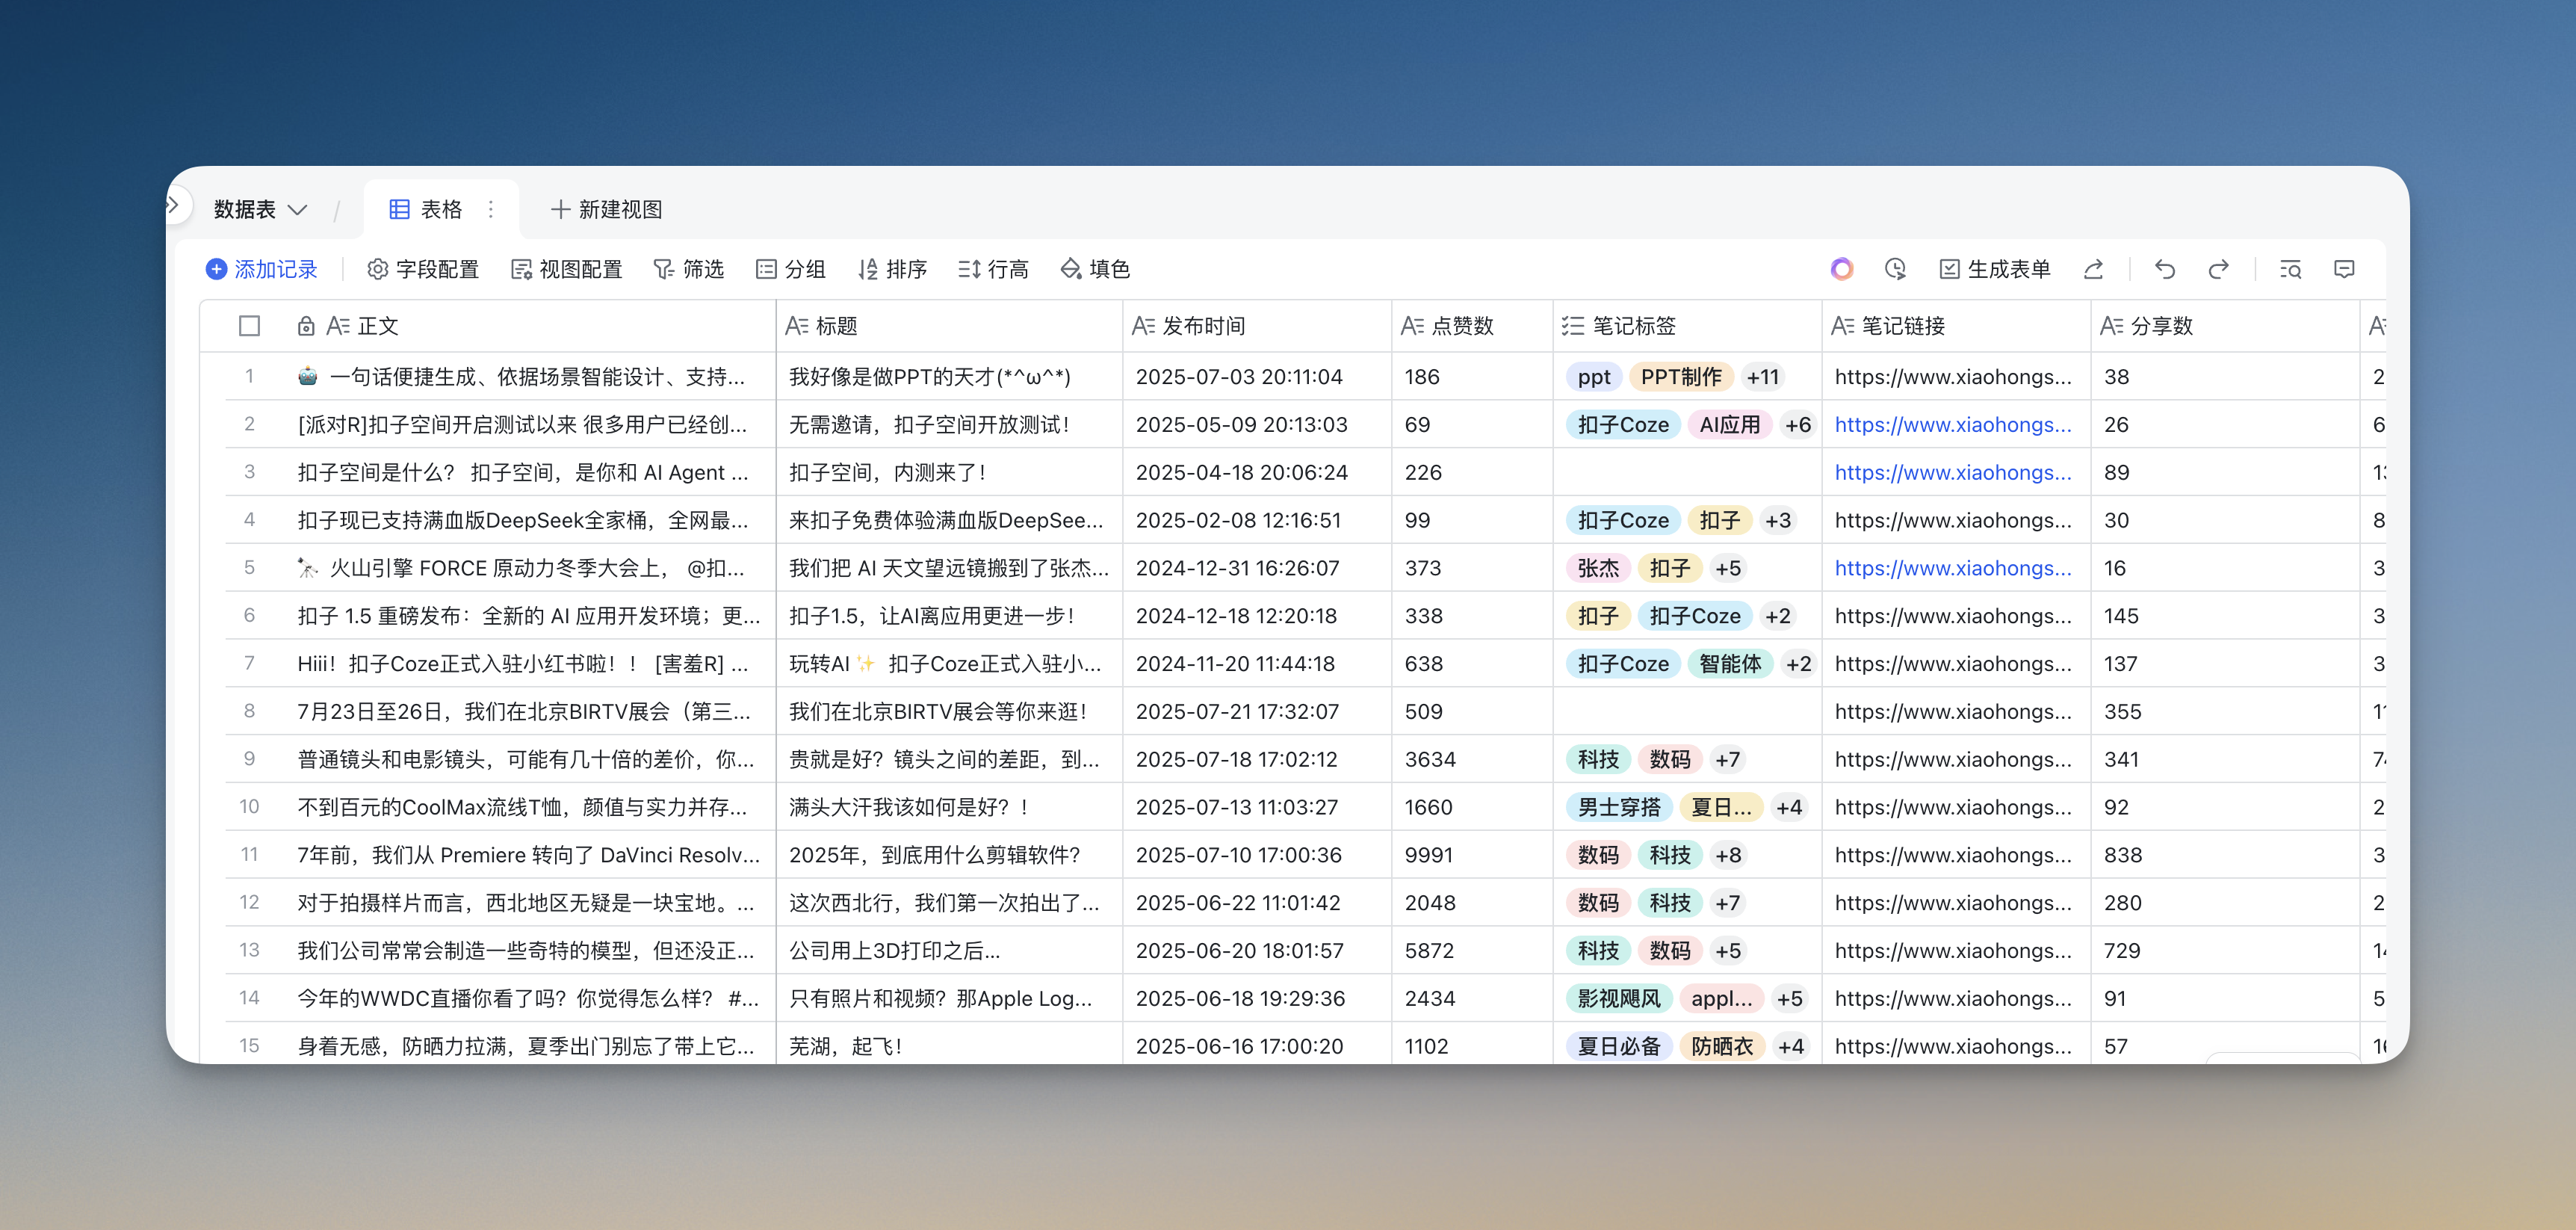The image size is (2576, 1230).
Task: Click 添加记录 button
Action: (261, 269)
